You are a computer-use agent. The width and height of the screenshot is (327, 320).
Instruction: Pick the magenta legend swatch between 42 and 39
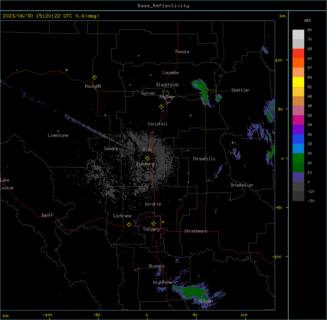point(298,120)
